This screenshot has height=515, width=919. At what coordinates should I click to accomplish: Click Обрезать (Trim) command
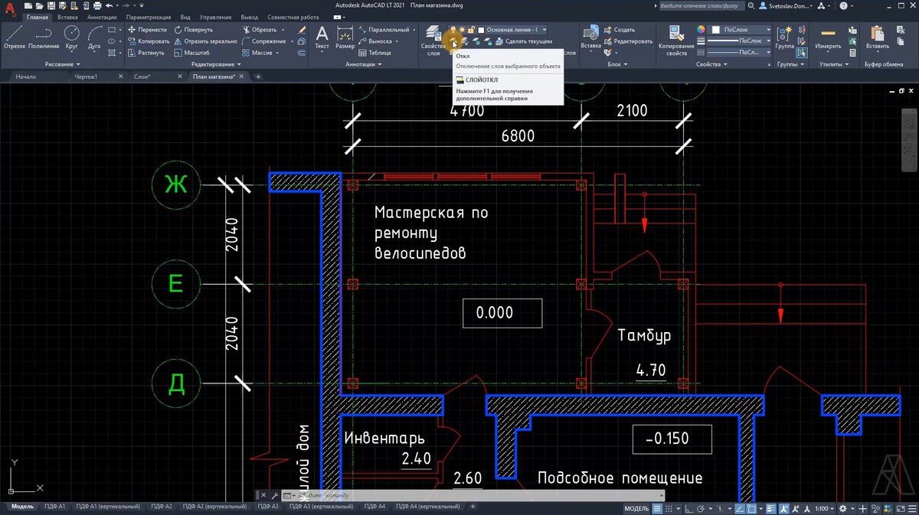pyautogui.click(x=259, y=30)
